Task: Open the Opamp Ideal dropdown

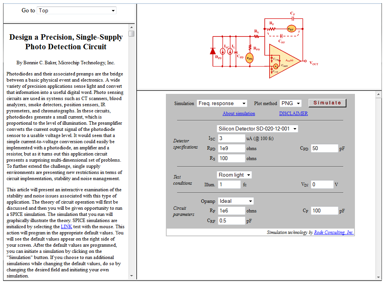Action: [235, 201]
